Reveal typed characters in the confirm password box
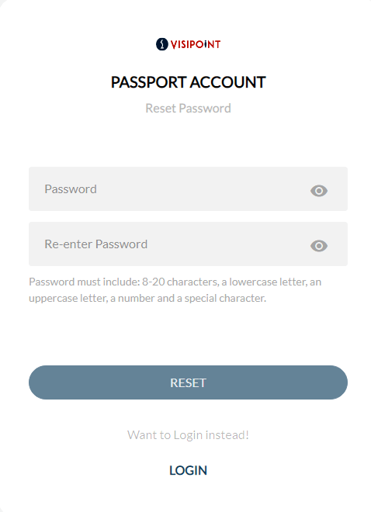Screen dimensions: 371x512 pos(319,246)
